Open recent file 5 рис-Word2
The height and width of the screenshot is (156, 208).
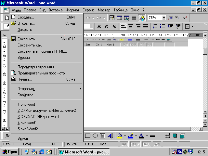click(x=47, y=129)
